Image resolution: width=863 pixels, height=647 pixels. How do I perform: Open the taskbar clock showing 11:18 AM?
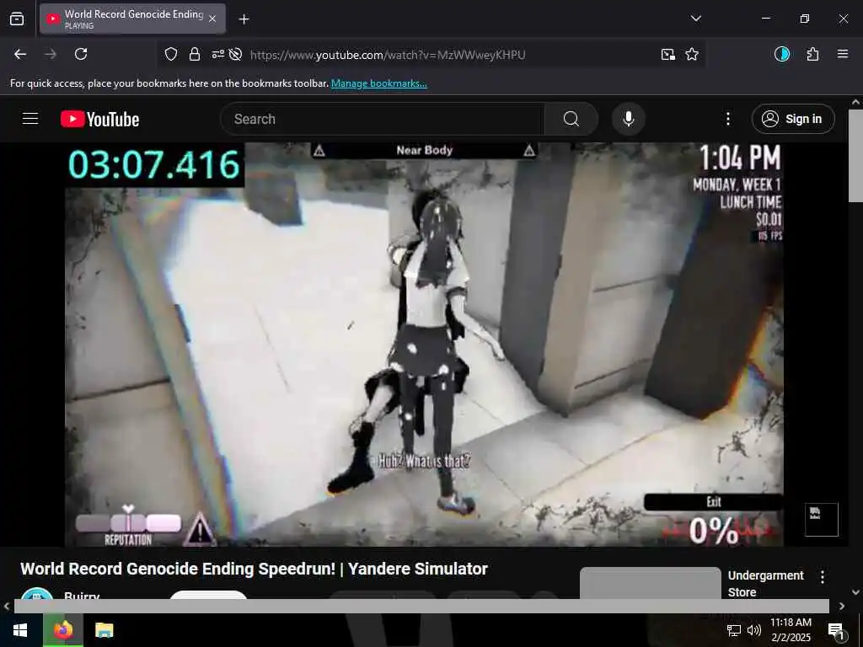pyautogui.click(x=791, y=630)
